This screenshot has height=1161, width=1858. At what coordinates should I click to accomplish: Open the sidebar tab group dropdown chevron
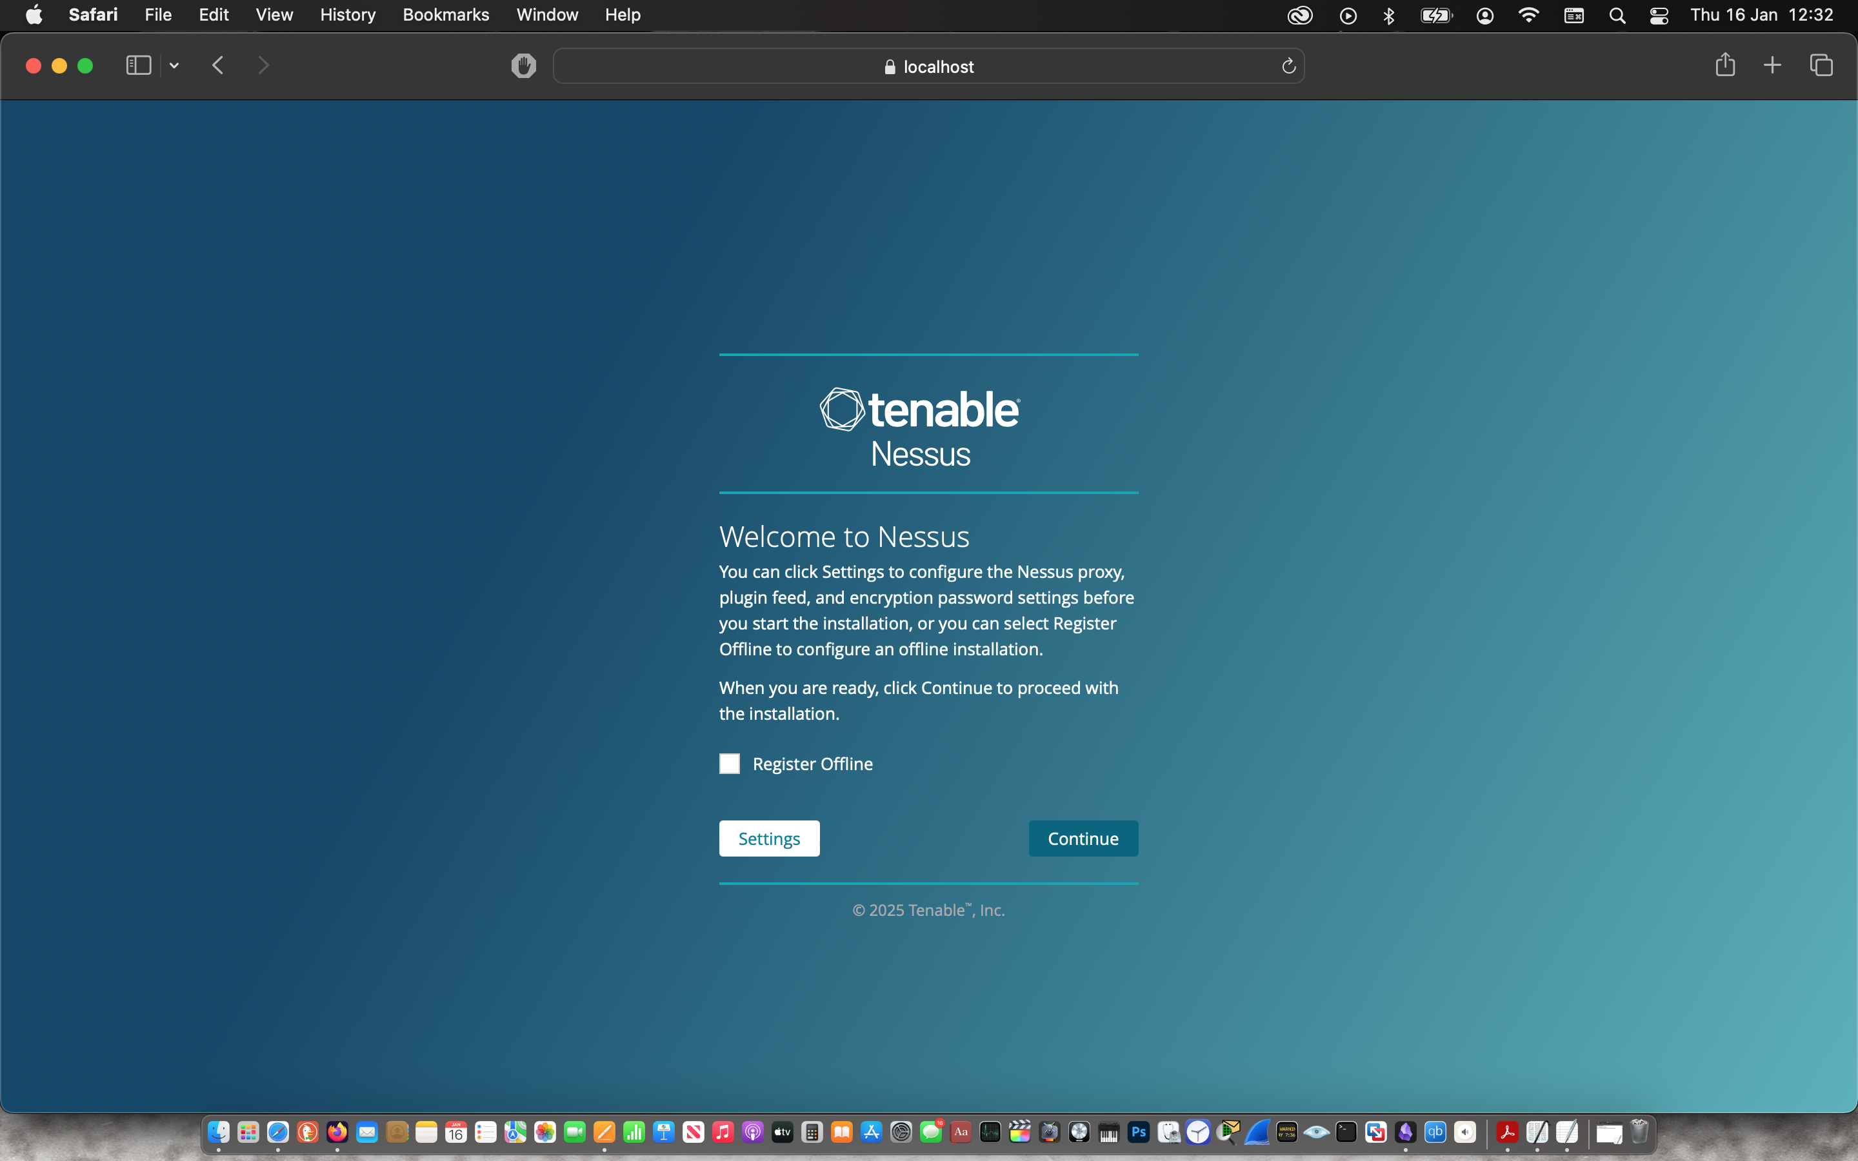pyautogui.click(x=174, y=66)
